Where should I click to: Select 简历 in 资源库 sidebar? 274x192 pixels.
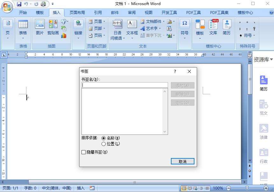[x=263, y=83]
